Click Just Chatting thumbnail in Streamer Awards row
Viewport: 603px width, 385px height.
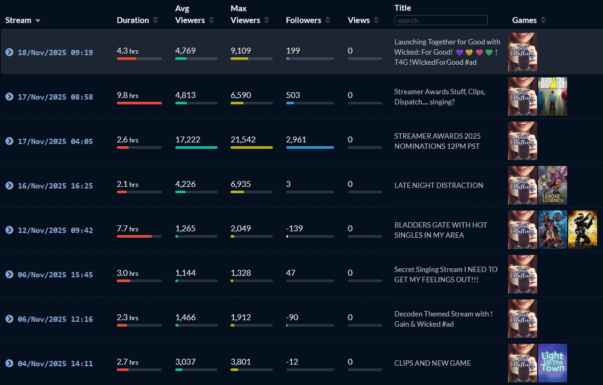(522, 141)
